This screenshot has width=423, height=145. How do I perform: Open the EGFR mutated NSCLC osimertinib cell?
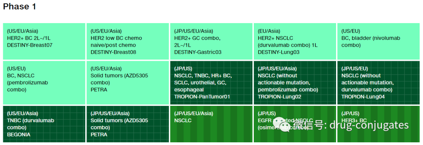295,124
